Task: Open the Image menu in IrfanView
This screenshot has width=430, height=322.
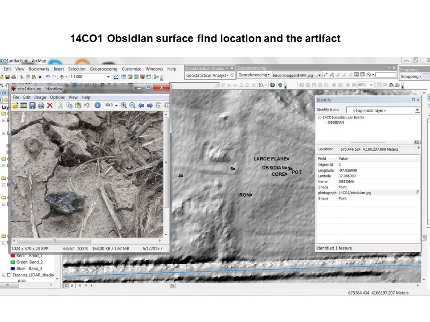Action: (x=40, y=97)
